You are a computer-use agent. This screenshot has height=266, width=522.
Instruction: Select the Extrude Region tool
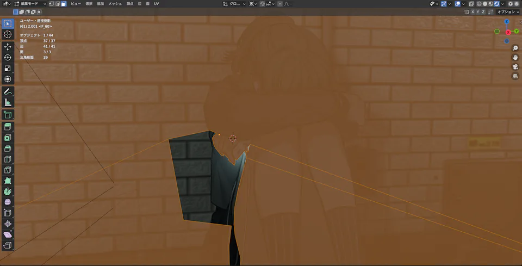8,127
